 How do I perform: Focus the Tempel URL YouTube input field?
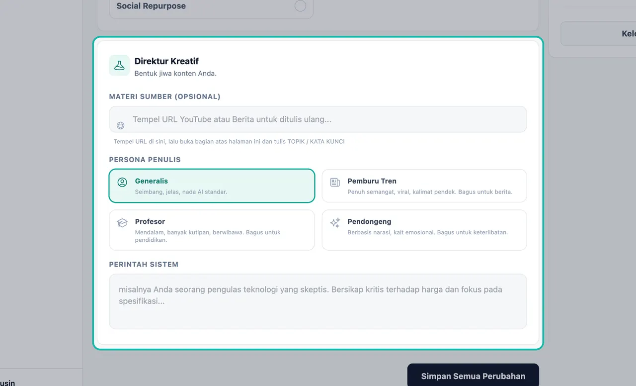click(318, 119)
